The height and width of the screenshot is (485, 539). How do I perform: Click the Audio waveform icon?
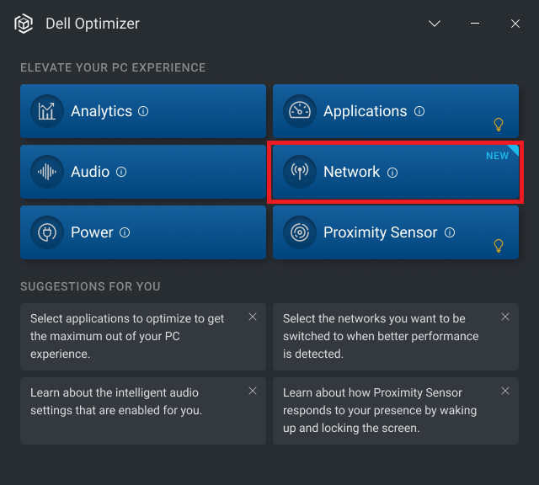[47, 172]
